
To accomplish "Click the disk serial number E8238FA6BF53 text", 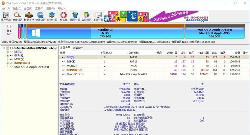I will pyautogui.click(x=81, y=42).
